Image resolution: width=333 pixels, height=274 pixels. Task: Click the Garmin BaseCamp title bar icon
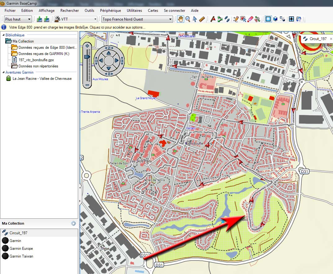click(2, 3)
